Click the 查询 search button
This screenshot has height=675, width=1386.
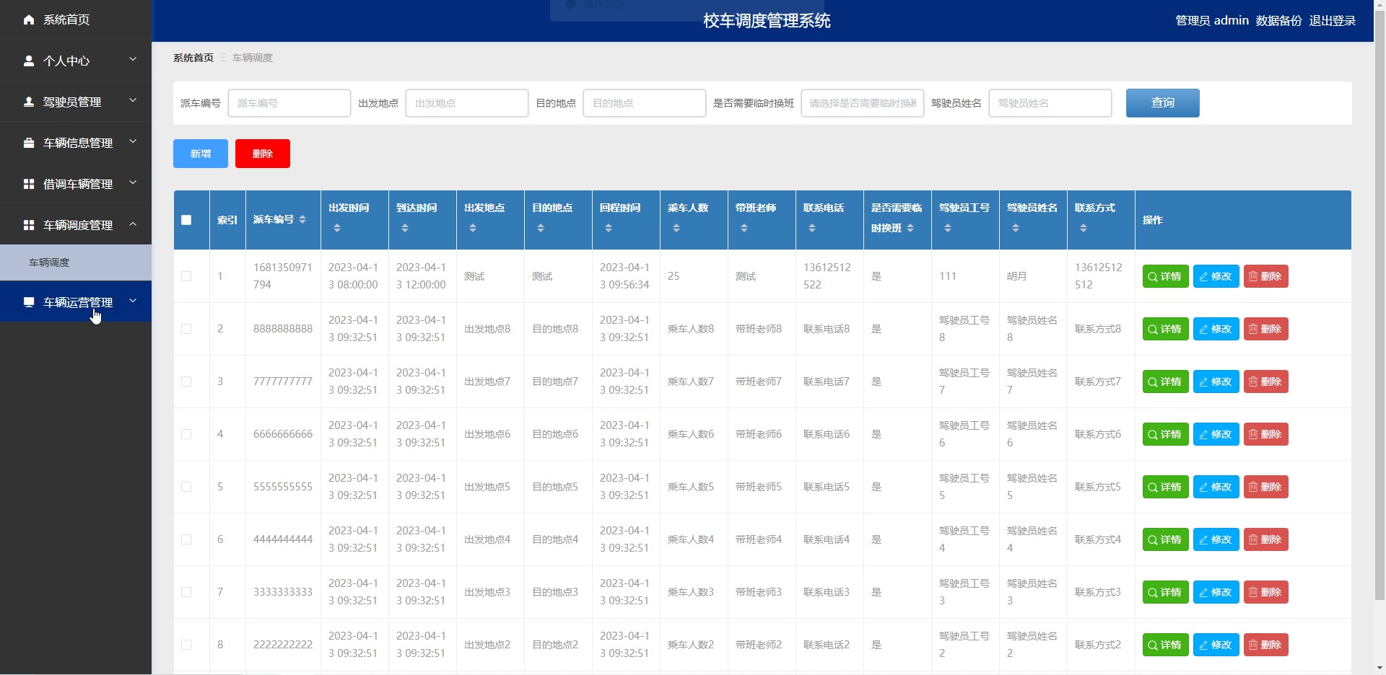[x=1162, y=103]
